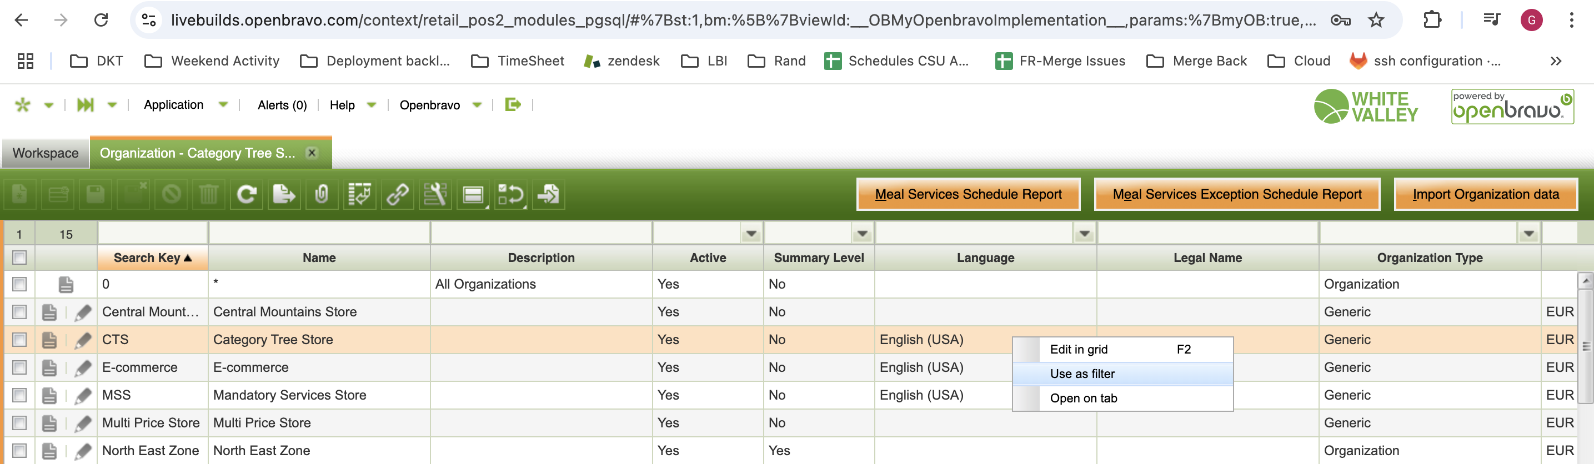Open the Organization Type filter dropdown
This screenshot has width=1594, height=464.
pos(1528,233)
